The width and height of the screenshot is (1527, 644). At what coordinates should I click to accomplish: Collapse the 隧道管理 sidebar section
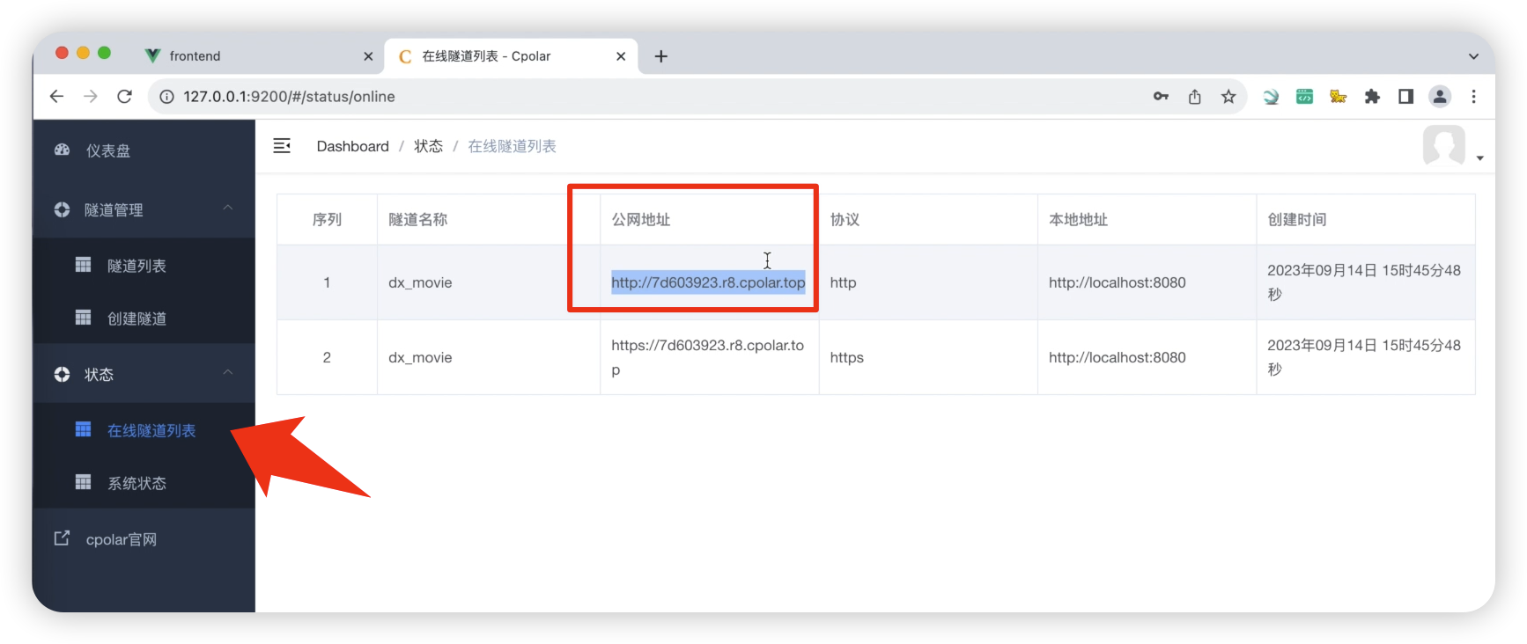pyautogui.click(x=228, y=209)
